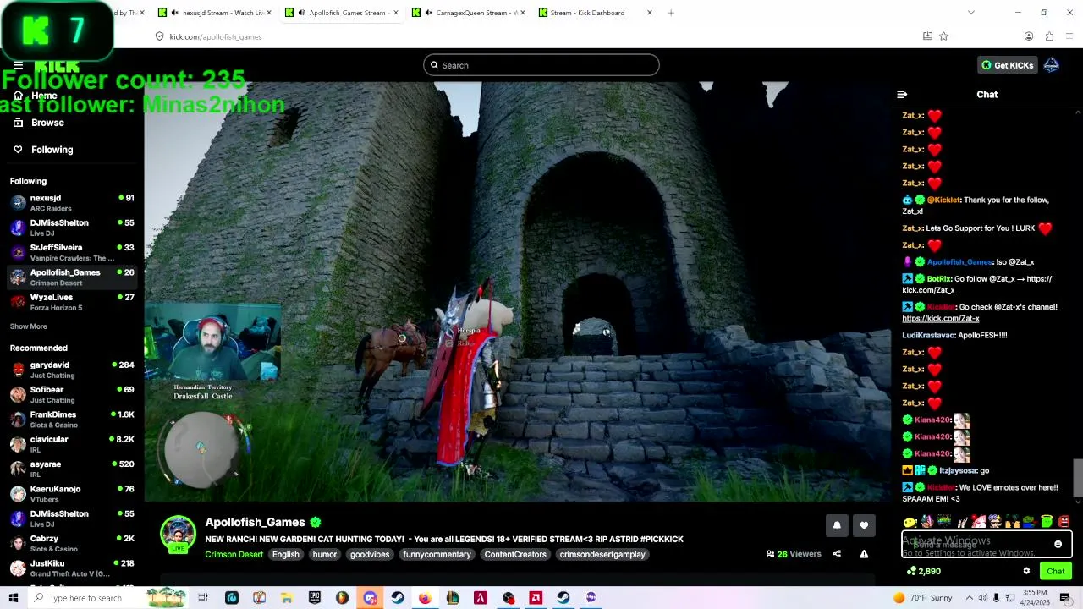Screen dimensions: 1083x609
Task: Click the Apollofish_Games streamer avatar
Action: click(x=178, y=534)
